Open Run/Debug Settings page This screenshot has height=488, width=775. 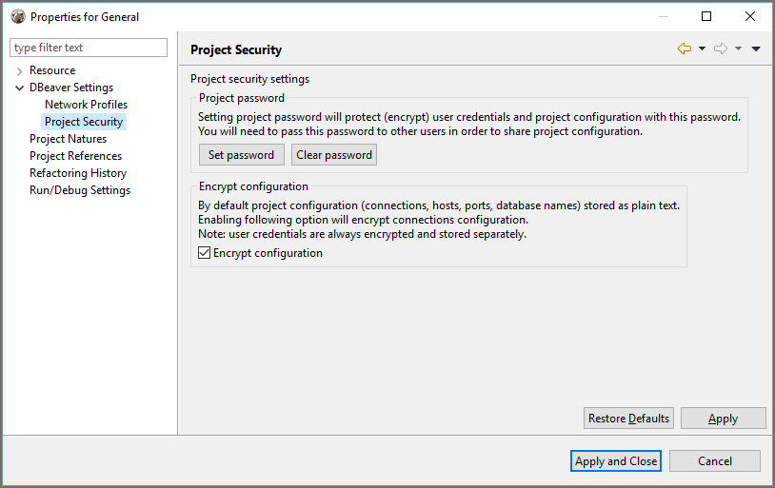coord(80,190)
